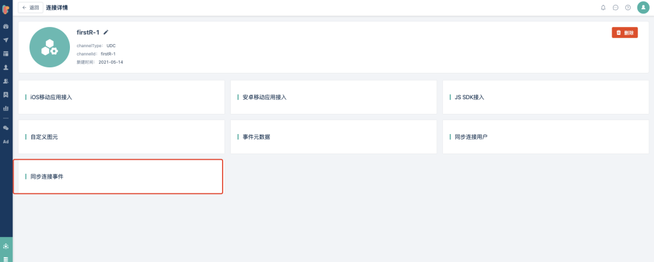654x262 pixels.
Task: Click the bookmark sidebar icon
Action: pos(6,94)
